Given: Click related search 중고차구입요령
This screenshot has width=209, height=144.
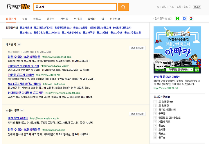Looking at the screenshot, I should point(132,33).
